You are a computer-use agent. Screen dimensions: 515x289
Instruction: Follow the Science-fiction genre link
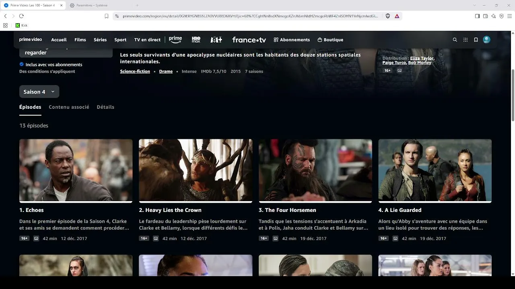135,71
